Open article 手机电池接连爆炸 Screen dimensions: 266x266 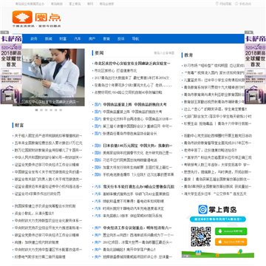(x=138, y=174)
